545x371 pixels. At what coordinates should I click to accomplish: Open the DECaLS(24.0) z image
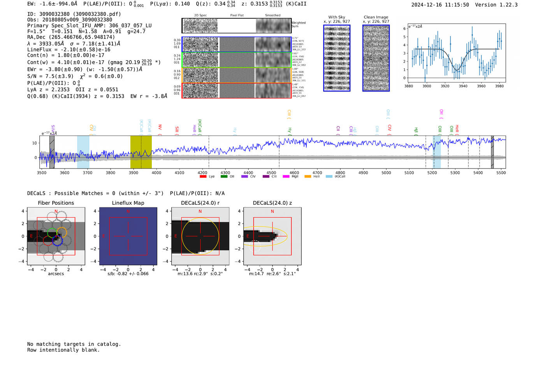pyautogui.click(x=272, y=236)
